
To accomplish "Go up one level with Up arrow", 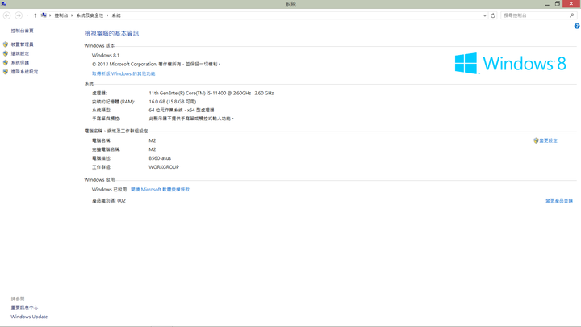I will (36, 15).
